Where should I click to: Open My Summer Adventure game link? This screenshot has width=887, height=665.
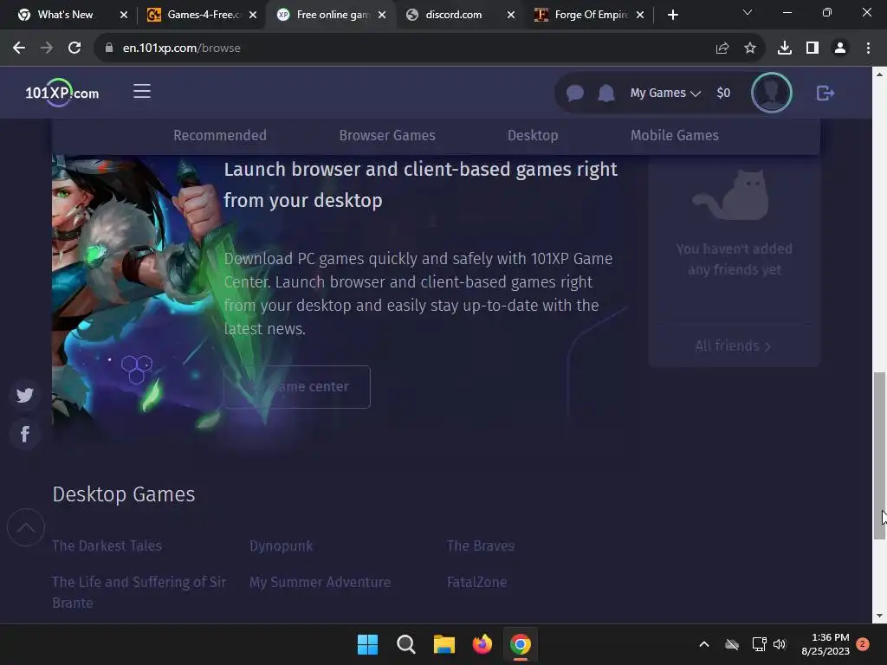point(320,582)
